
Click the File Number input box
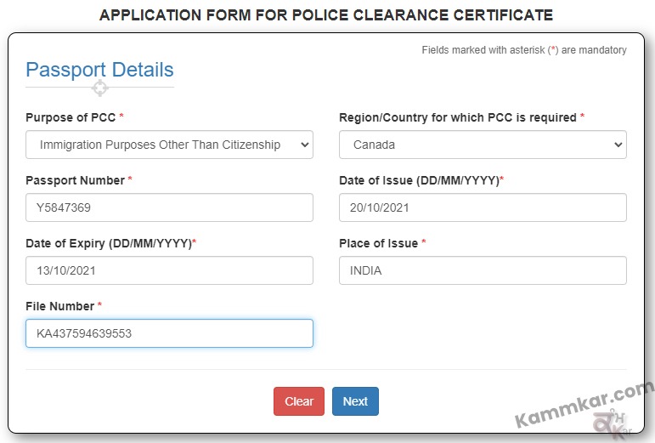(169, 333)
